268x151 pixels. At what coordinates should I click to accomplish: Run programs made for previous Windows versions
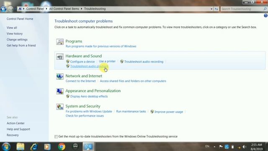tap(101, 46)
